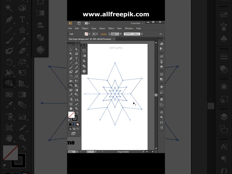Open the stroke color dropdown in control bar
The height and width of the screenshot is (174, 232).
97,34
